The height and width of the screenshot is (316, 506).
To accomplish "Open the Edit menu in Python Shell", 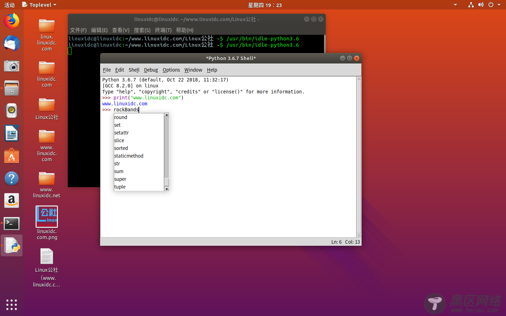I will click(119, 70).
